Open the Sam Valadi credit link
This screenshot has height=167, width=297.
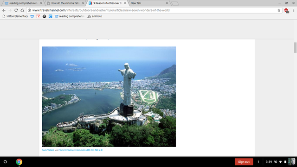pos(48,150)
